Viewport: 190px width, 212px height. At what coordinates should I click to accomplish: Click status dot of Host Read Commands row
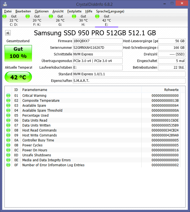(x=8, y=130)
